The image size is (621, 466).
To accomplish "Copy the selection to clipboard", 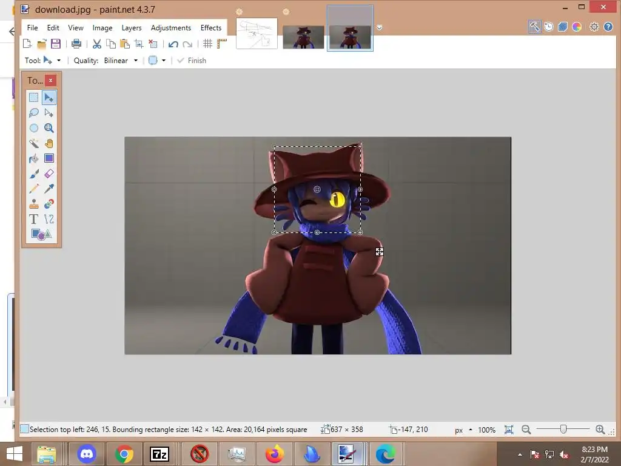I will pos(112,44).
